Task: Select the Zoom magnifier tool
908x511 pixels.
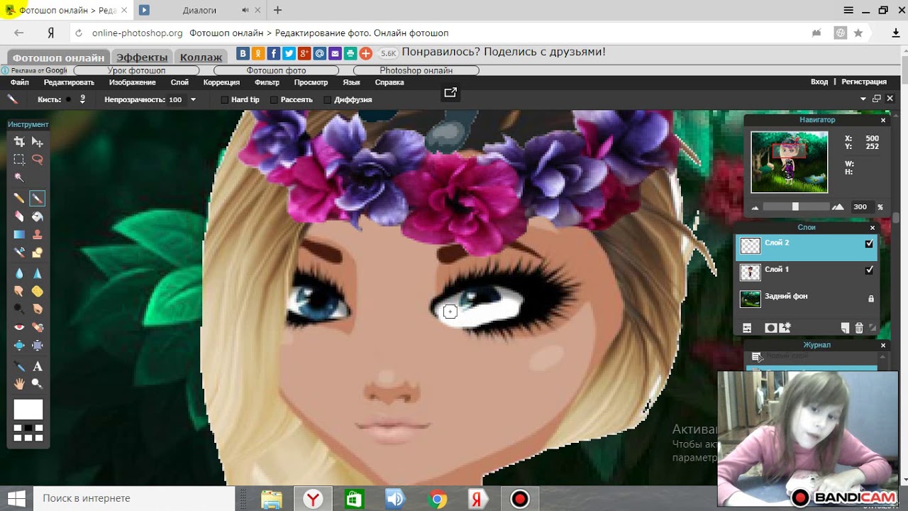Action: coord(38,384)
